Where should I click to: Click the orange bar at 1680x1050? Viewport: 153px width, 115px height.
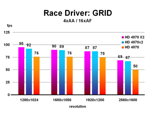[x=70, y=76]
